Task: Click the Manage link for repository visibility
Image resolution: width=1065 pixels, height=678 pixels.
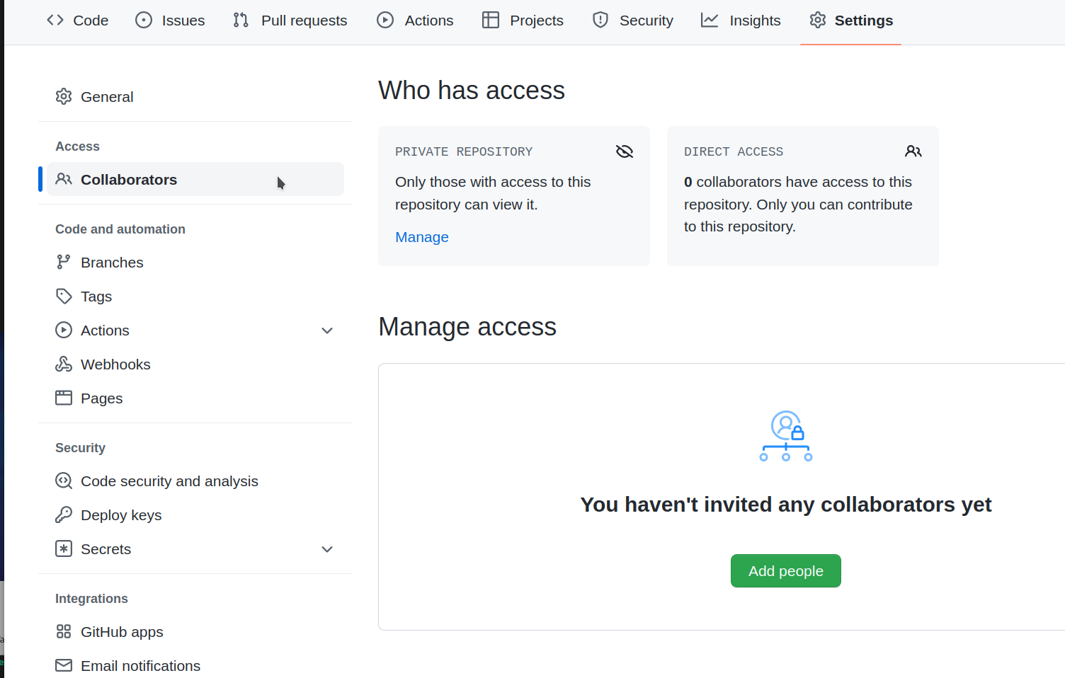Action: 422,237
